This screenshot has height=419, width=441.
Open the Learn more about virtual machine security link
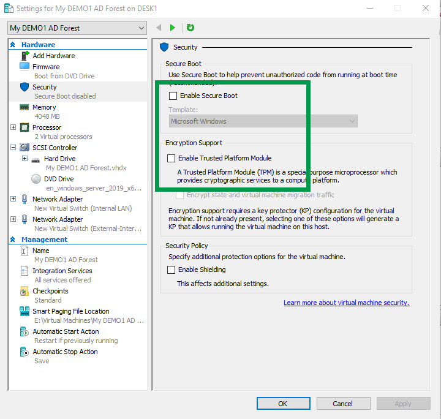point(346,303)
